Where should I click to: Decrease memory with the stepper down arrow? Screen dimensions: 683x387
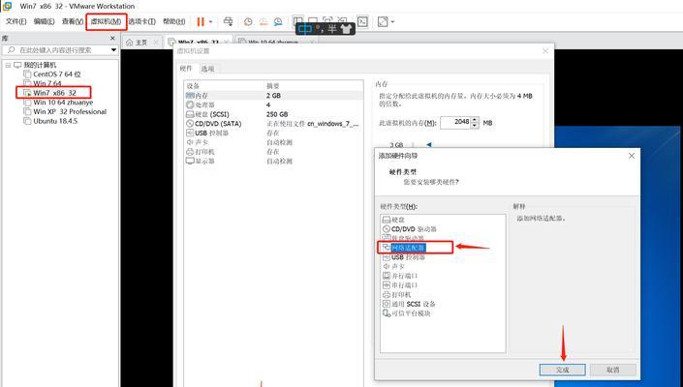(476, 126)
